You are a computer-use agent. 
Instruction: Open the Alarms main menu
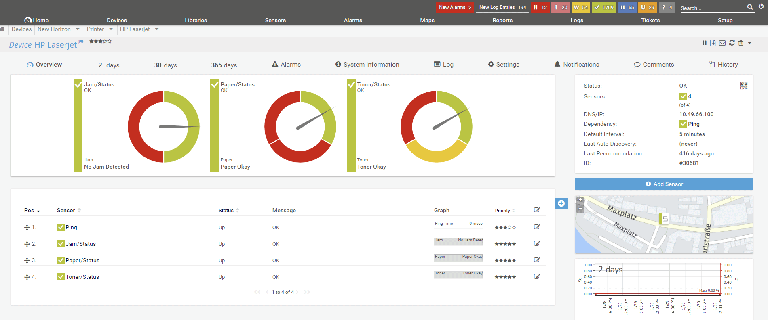tap(353, 20)
